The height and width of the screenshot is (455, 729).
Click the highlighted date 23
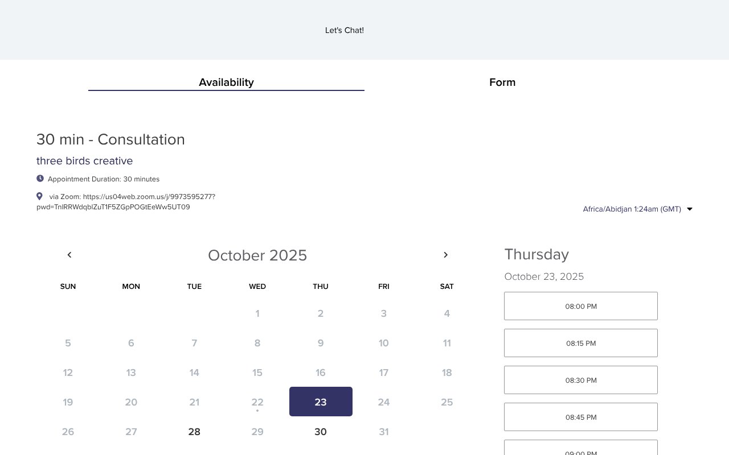[x=321, y=402]
